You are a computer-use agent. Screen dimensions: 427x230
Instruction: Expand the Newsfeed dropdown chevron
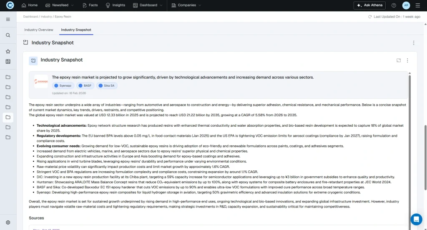point(72,5)
